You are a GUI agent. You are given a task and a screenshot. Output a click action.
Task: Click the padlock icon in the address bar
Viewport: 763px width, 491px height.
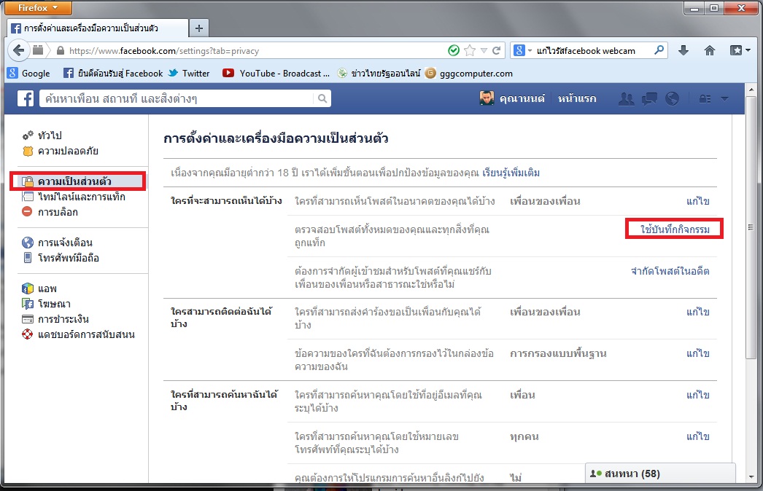[61, 50]
